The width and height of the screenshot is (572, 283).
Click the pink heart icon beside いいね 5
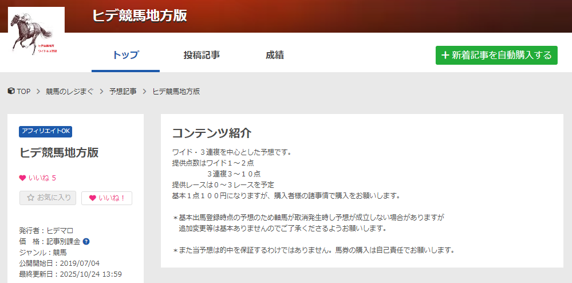click(x=22, y=178)
